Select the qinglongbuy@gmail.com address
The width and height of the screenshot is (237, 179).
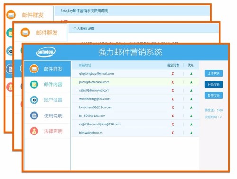tap(96, 74)
